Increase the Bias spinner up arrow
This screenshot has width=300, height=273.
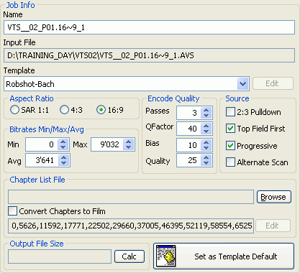point(206,142)
